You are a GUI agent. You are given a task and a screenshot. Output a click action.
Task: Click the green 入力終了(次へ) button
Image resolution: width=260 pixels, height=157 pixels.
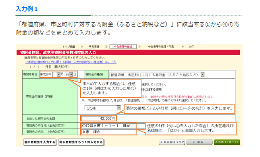(227, 142)
